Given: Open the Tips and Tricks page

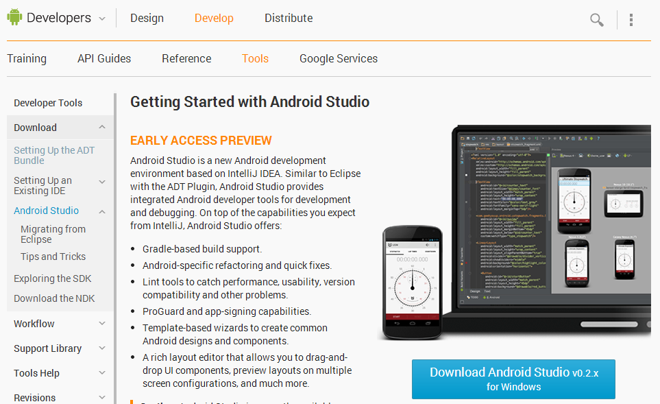Looking at the screenshot, I should (54, 256).
